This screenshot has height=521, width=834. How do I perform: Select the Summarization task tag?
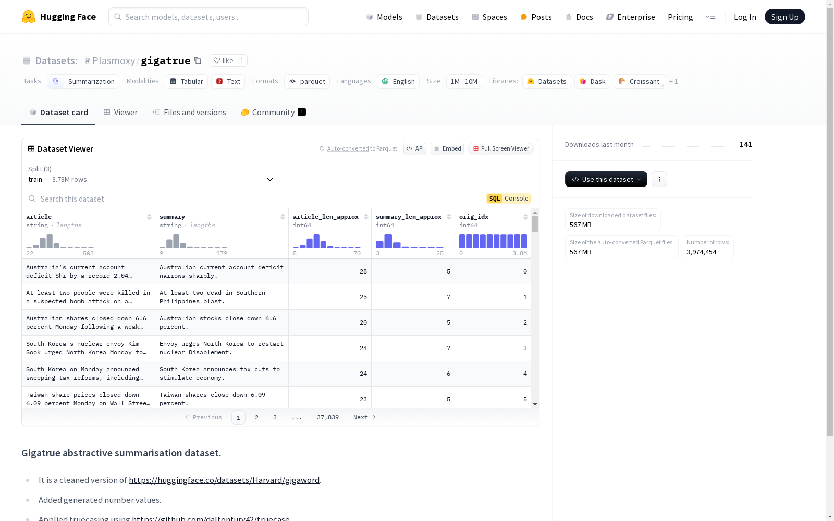(83, 81)
